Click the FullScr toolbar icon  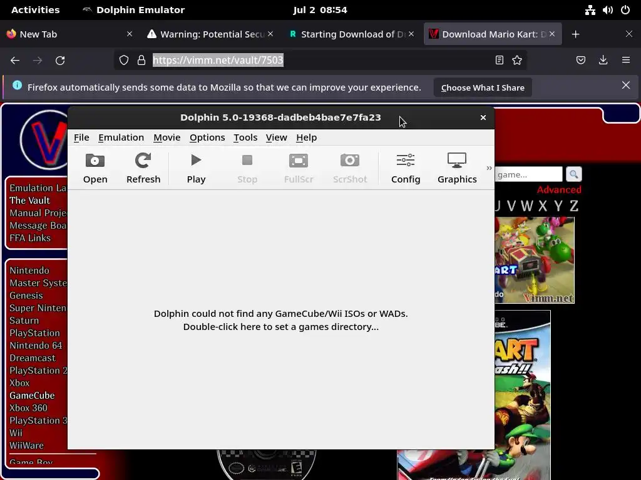[299, 168]
